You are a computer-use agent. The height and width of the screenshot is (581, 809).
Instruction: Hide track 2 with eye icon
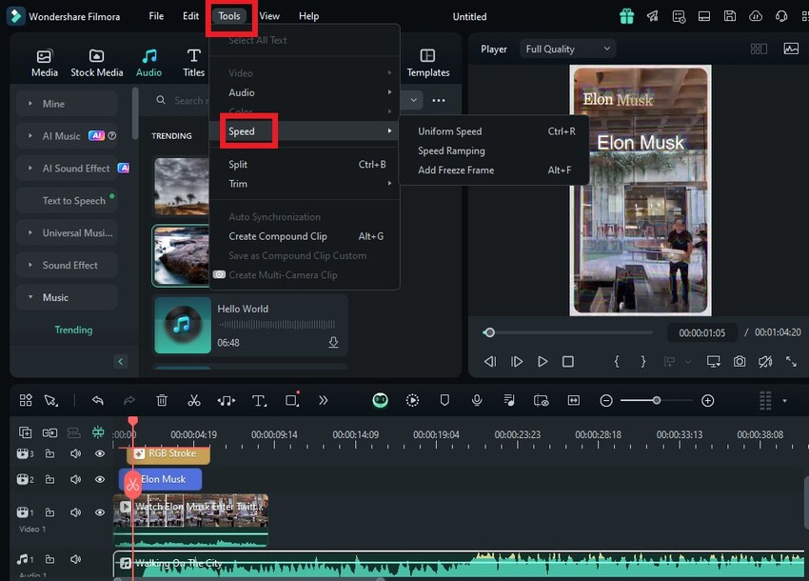[100, 479]
